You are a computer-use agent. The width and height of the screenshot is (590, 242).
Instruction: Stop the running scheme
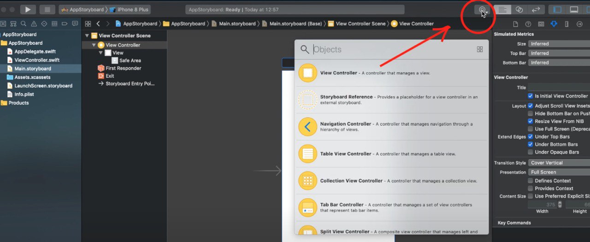[47, 9]
